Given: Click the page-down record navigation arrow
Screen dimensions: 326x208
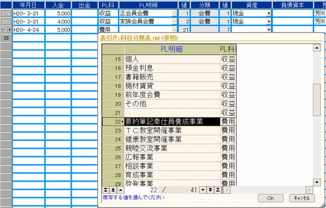Looking at the screenshot, I should pyautogui.click(x=209, y=190).
